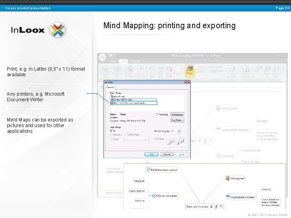
Task: Click Copy in the ribbon clipboard group
Action: tap(199, 67)
